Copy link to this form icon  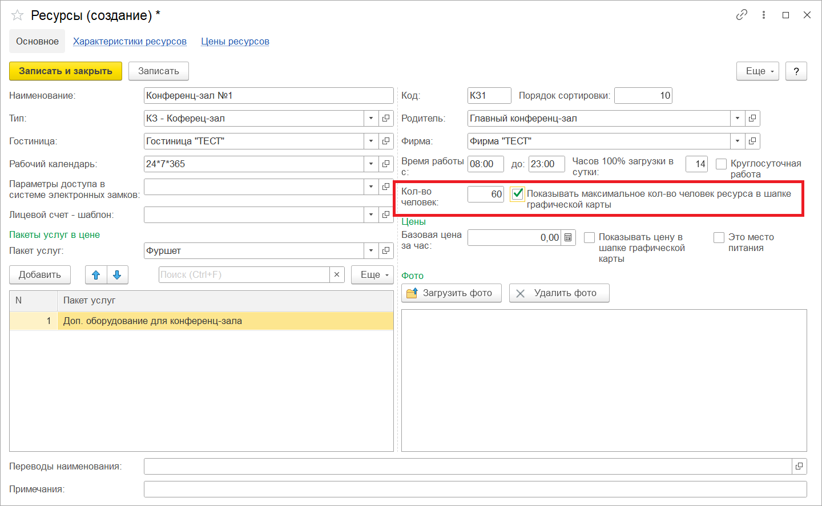click(742, 15)
